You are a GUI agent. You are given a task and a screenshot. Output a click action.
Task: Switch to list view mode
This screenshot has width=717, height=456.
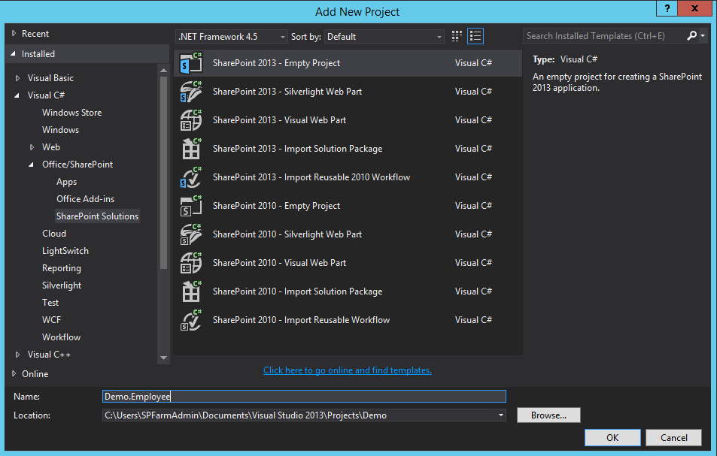pyautogui.click(x=475, y=35)
